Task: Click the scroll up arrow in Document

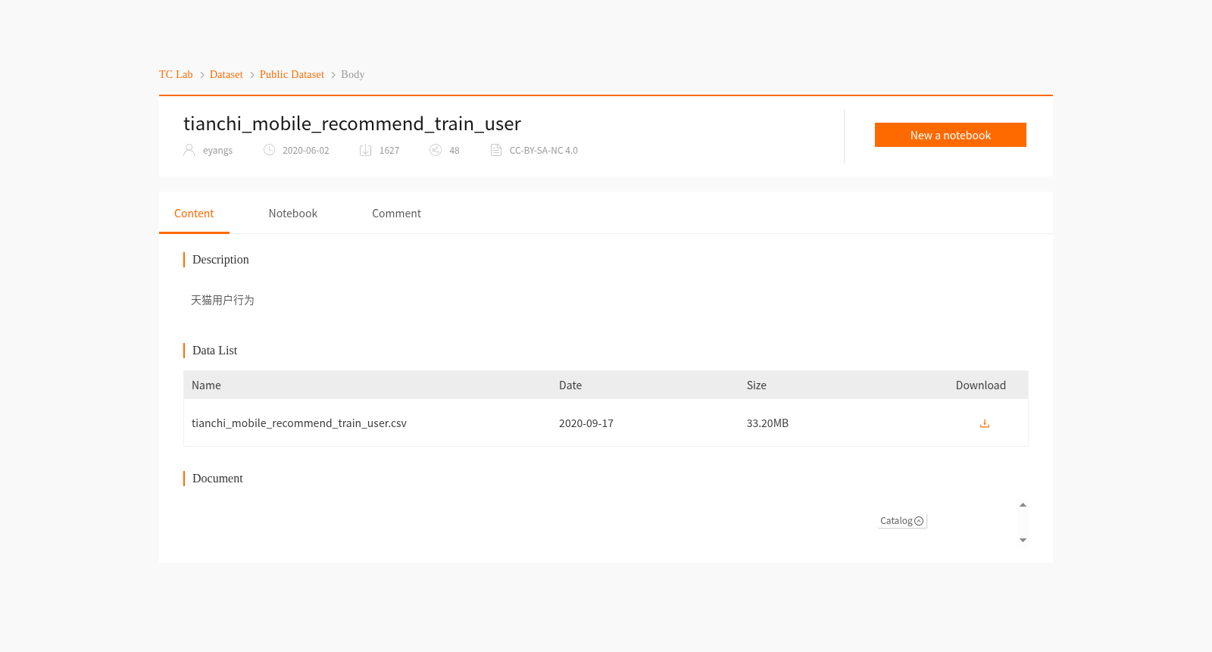Action: click(1023, 505)
